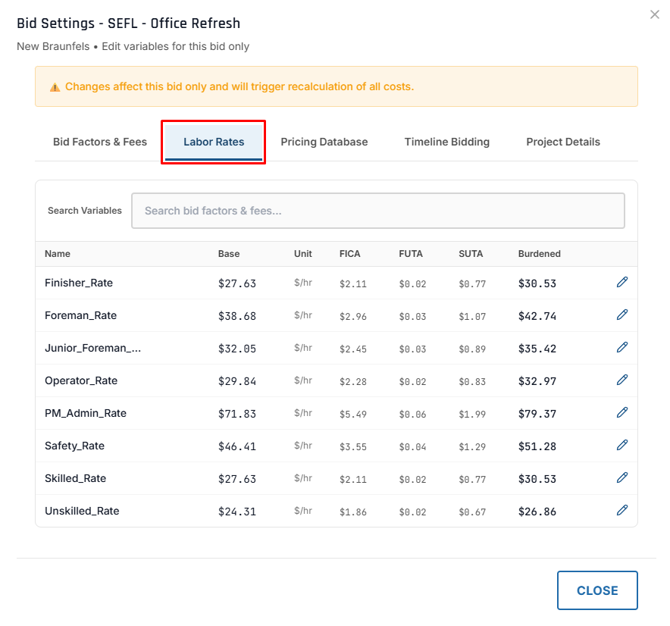This screenshot has height=626, width=670.
Task: Click burdened value $42.74
Action: [x=537, y=316]
